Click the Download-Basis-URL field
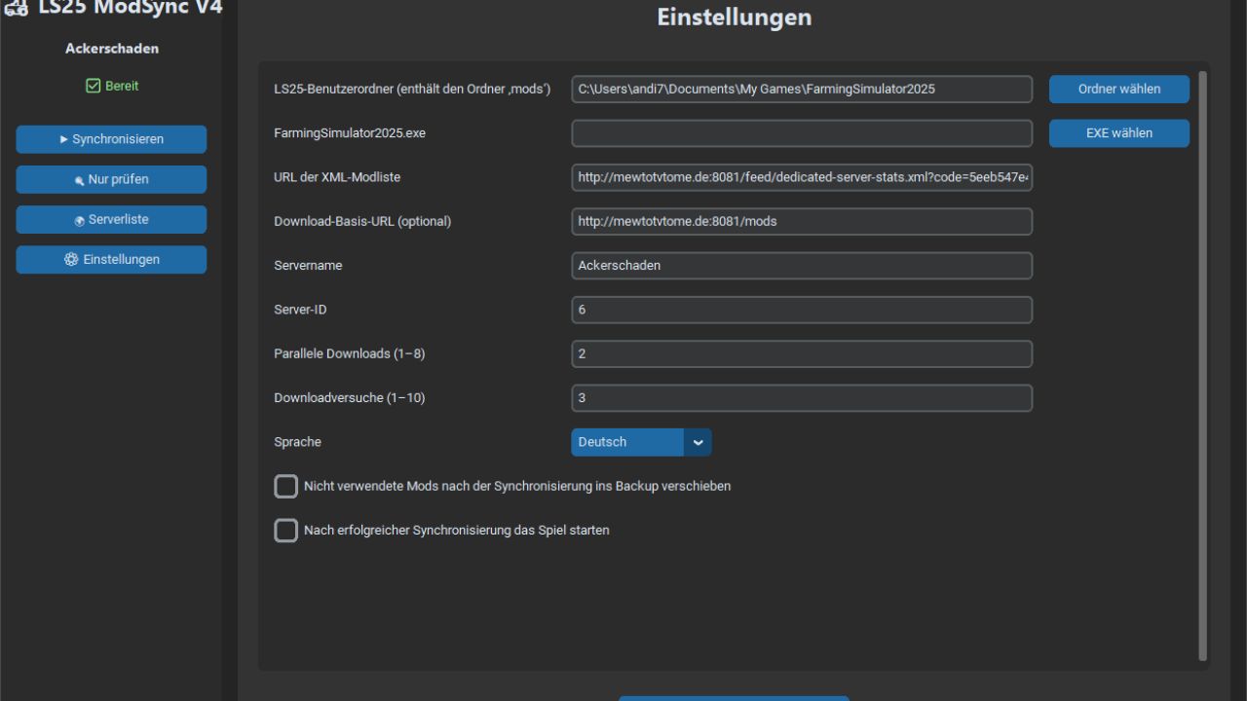 tap(802, 221)
